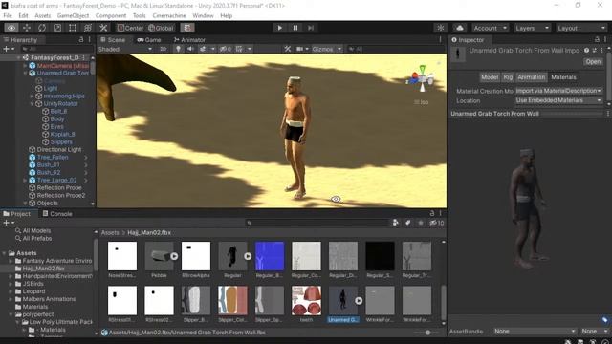Toggle 2D scene view mode
The height and width of the screenshot is (344, 612).
164,49
